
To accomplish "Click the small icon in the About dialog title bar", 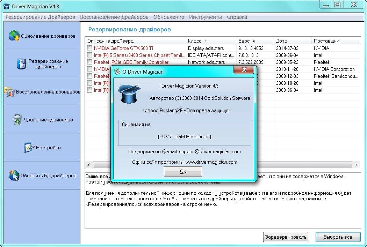I will point(116,72).
